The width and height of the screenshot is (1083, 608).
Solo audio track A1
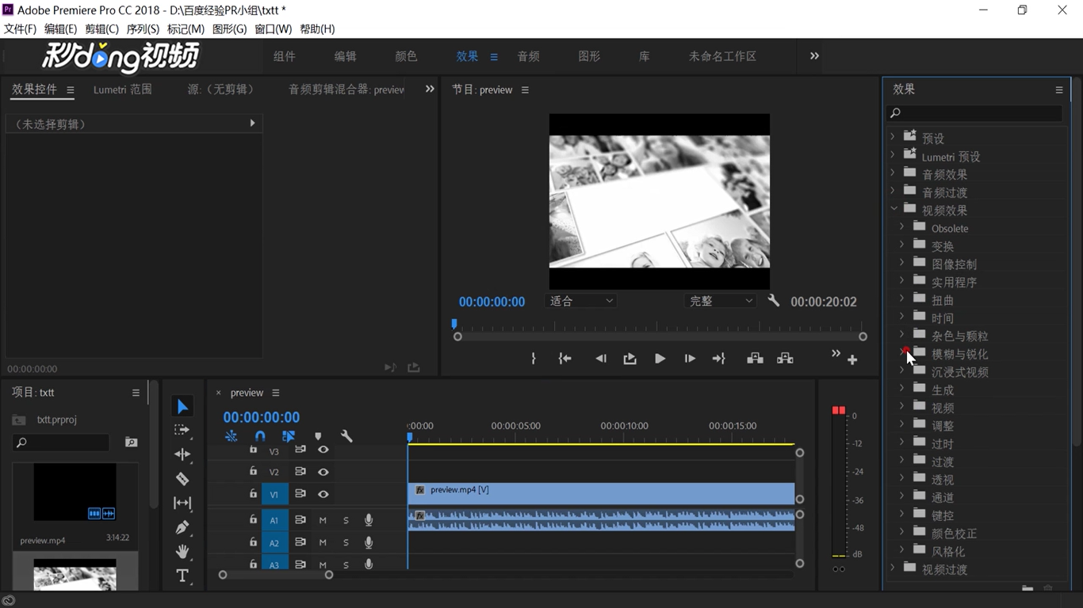346,520
